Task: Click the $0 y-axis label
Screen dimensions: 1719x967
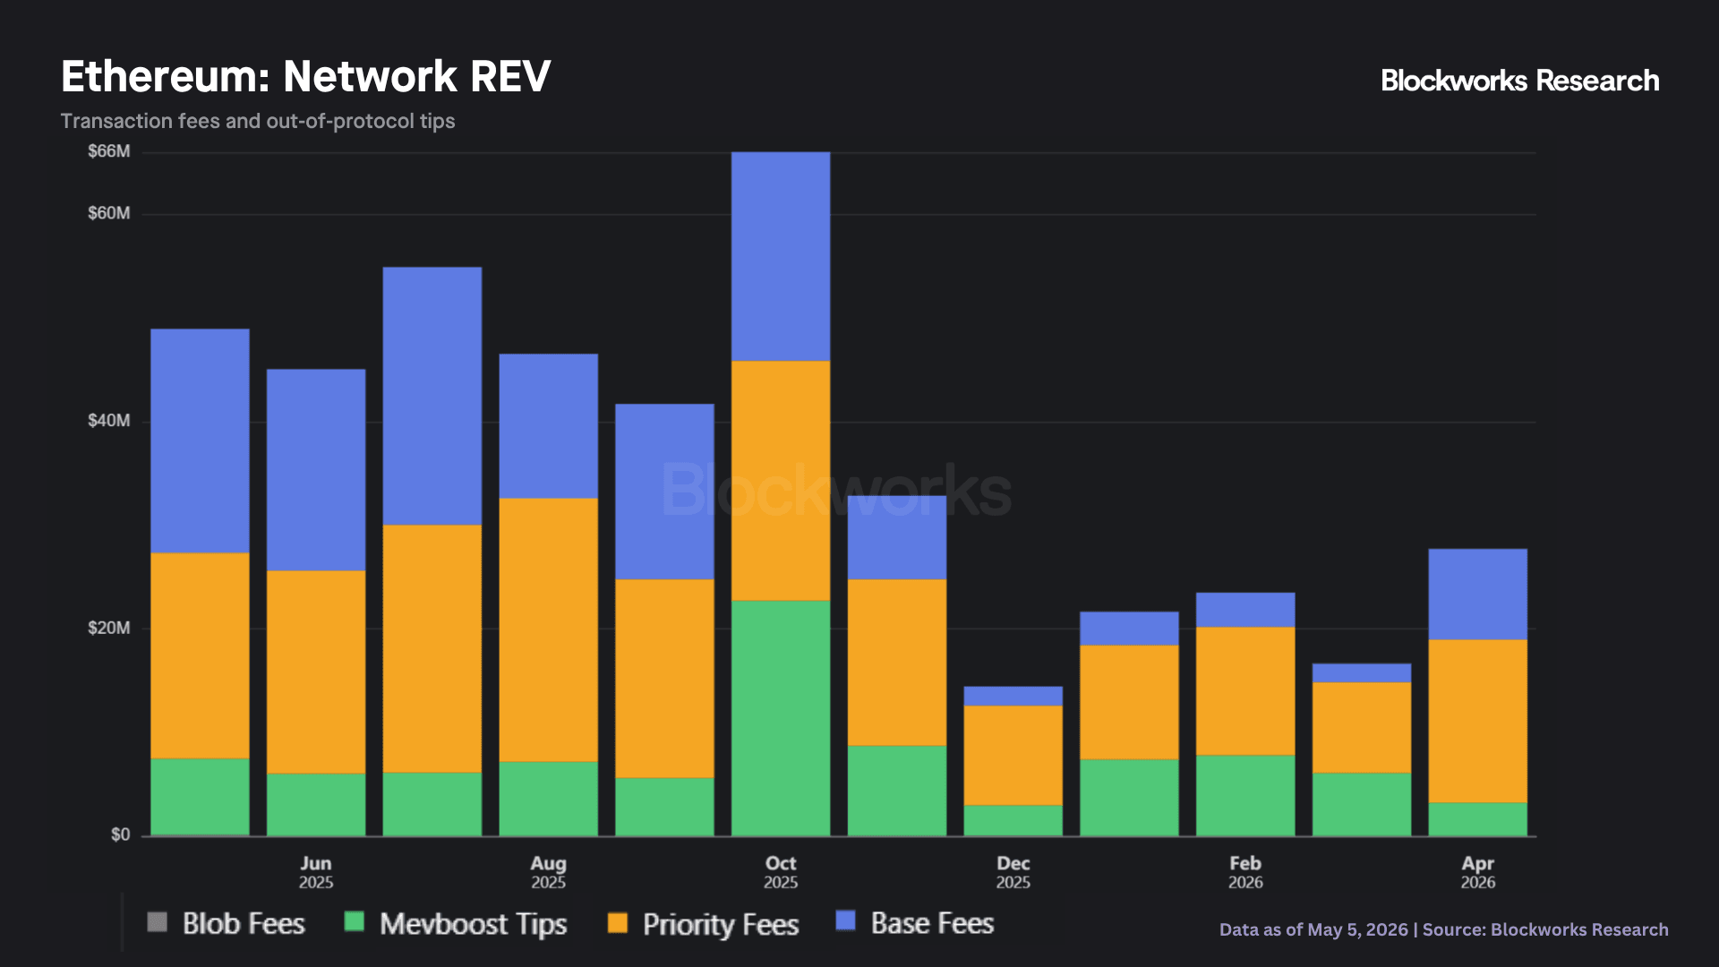Action: [120, 834]
